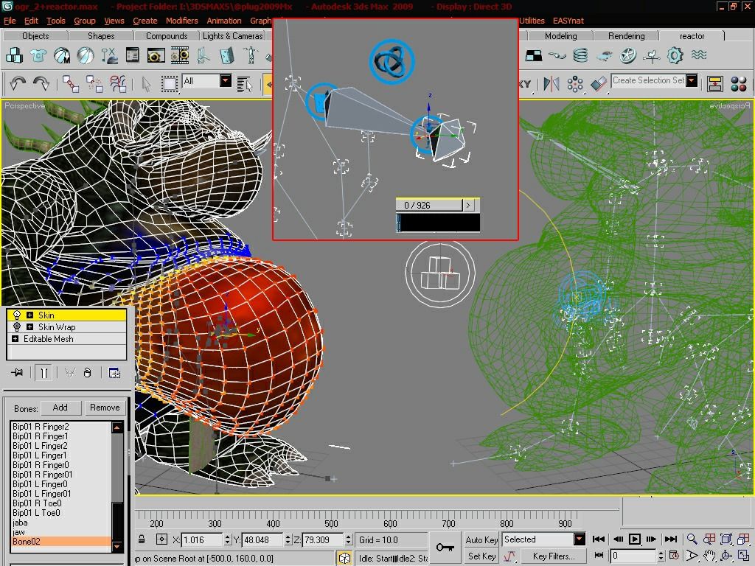Click the Preview Animation camera icon
The height and width of the screenshot is (566, 755).
click(x=156, y=56)
